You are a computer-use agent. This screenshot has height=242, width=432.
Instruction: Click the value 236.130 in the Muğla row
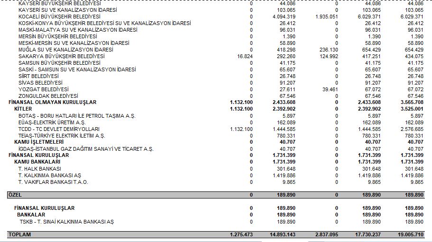tap(329, 50)
